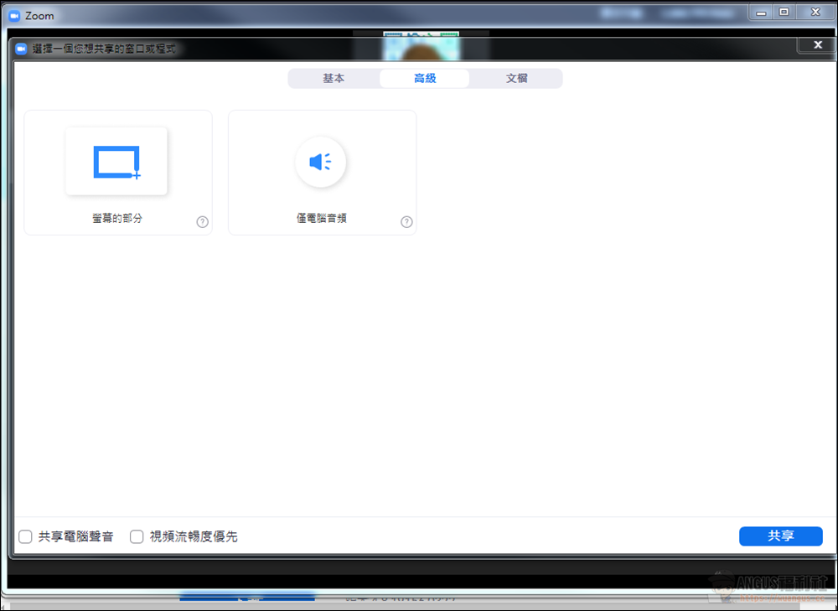Screen dimensions: 838x611
Task: Toggle 視頻流暢度優先 checkbox
Action: [137, 536]
